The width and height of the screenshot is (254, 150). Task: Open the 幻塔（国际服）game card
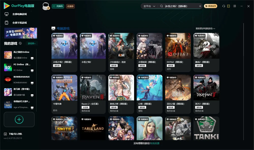[x=150, y=94]
